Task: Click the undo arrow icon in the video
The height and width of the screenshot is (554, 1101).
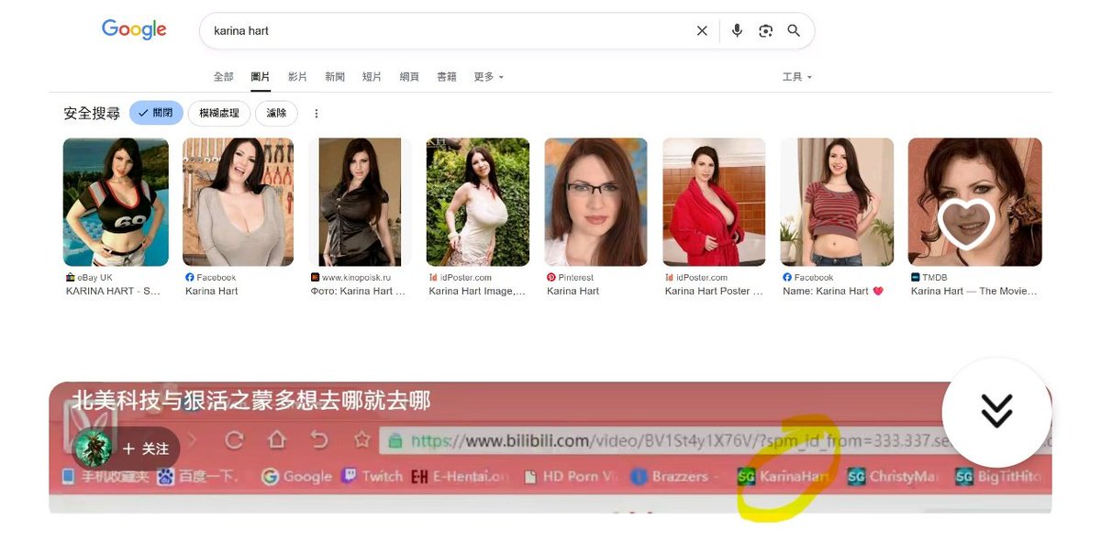Action: (319, 440)
